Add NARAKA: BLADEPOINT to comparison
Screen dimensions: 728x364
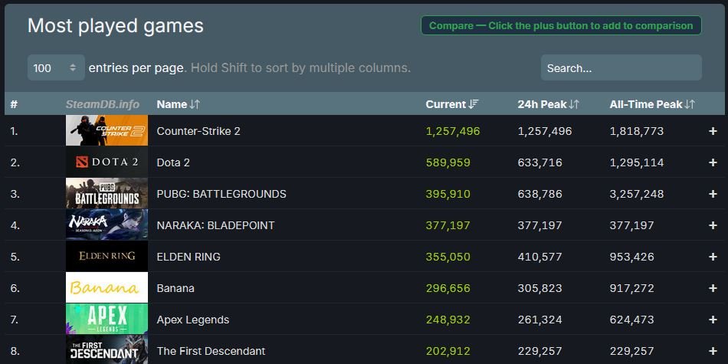(713, 225)
